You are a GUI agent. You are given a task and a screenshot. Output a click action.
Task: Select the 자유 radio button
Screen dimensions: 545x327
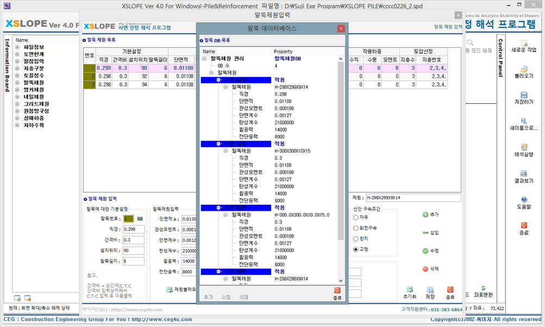coord(355,217)
